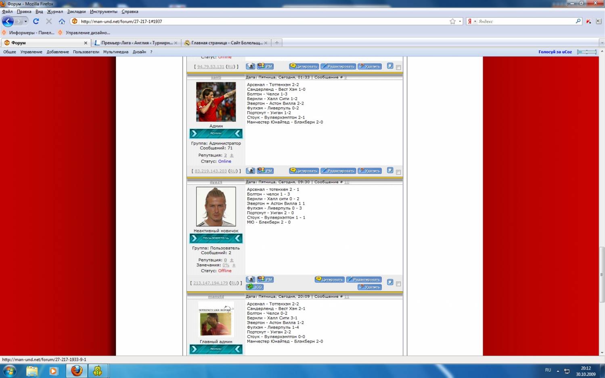Quote ilya24's message with Цитировать
Screen dimensions: 605x378
tap(330, 279)
